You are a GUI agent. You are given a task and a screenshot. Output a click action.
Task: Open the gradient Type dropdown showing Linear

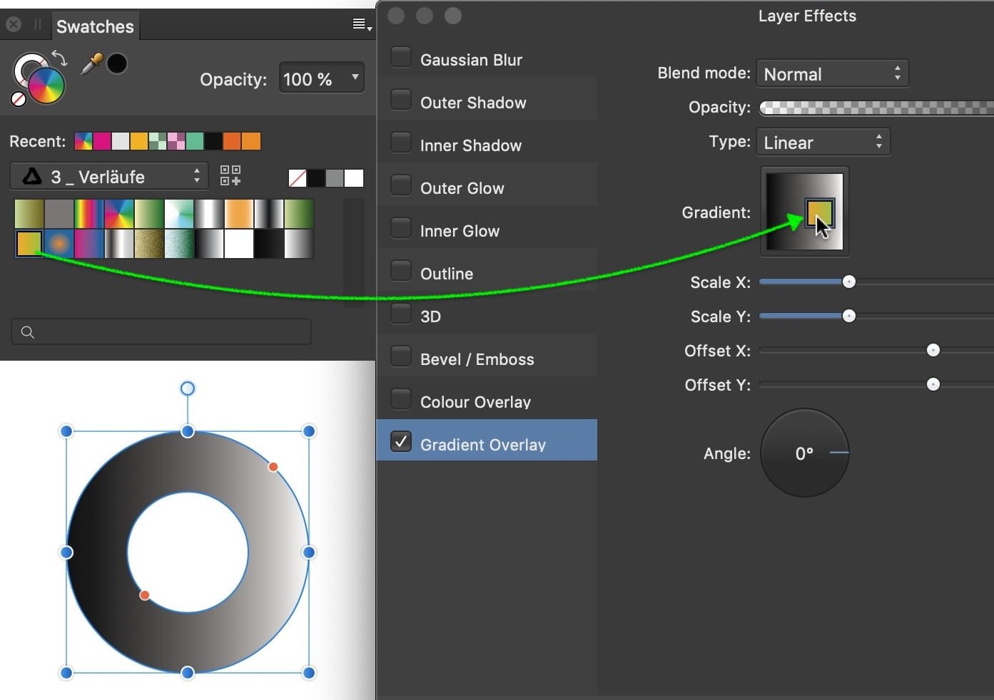[822, 141]
